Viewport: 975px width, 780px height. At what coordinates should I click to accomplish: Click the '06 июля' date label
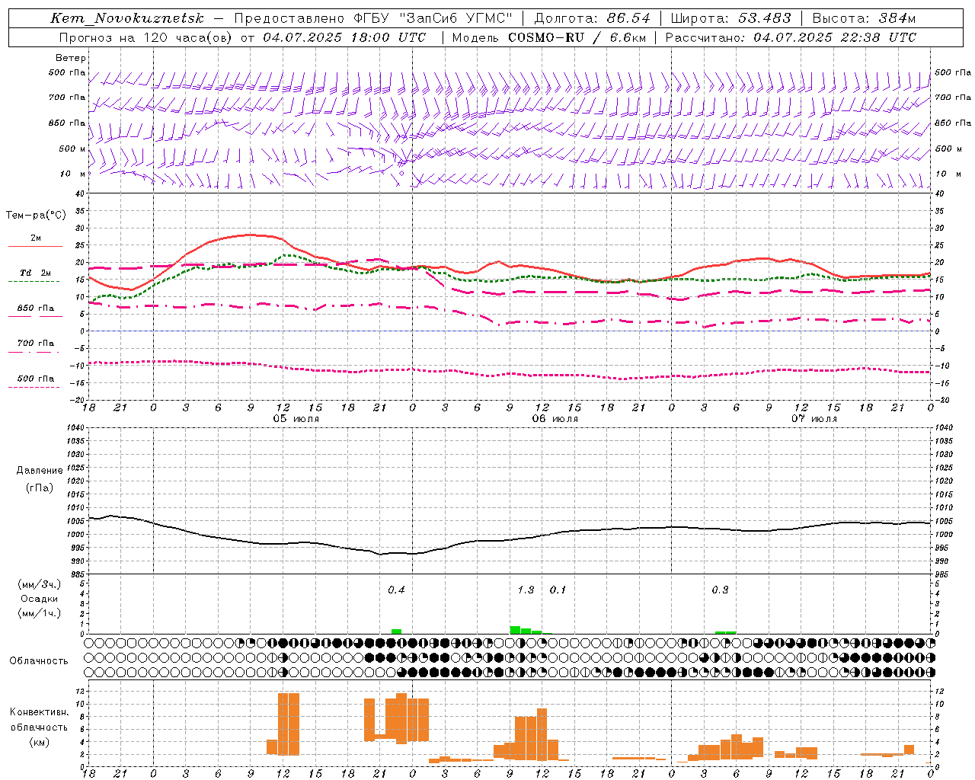pos(555,419)
